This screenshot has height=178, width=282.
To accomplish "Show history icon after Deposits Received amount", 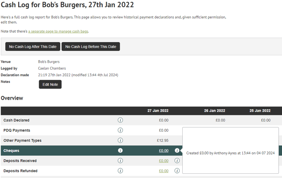I will (177, 161).
